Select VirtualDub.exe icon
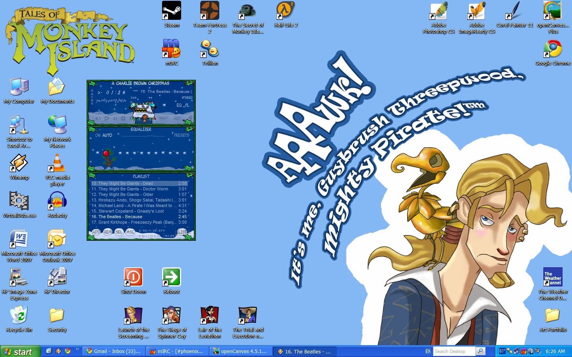This screenshot has height=357, width=572. [x=19, y=205]
